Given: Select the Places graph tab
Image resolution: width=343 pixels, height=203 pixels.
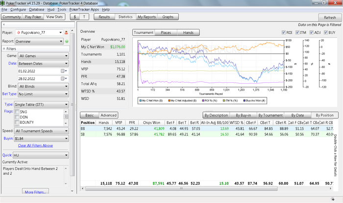Looking at the screenshot, I should coord(166,32).
